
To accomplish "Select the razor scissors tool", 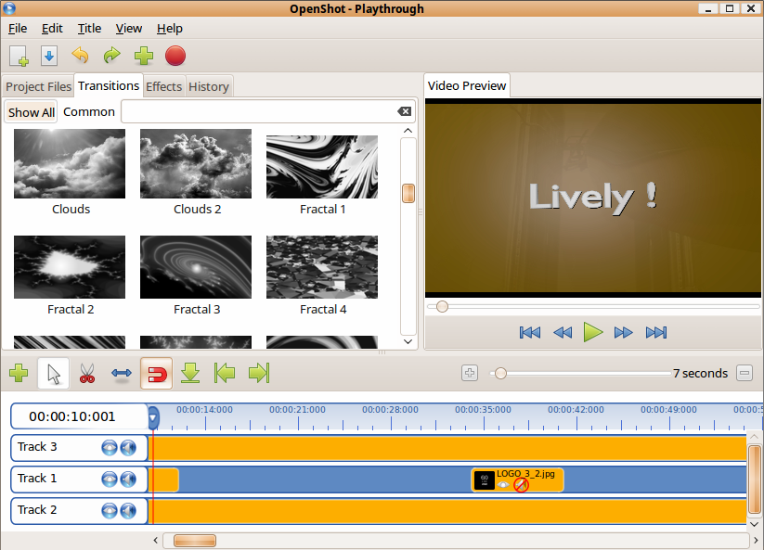I will pyautogui.click(x=87, y=374).
